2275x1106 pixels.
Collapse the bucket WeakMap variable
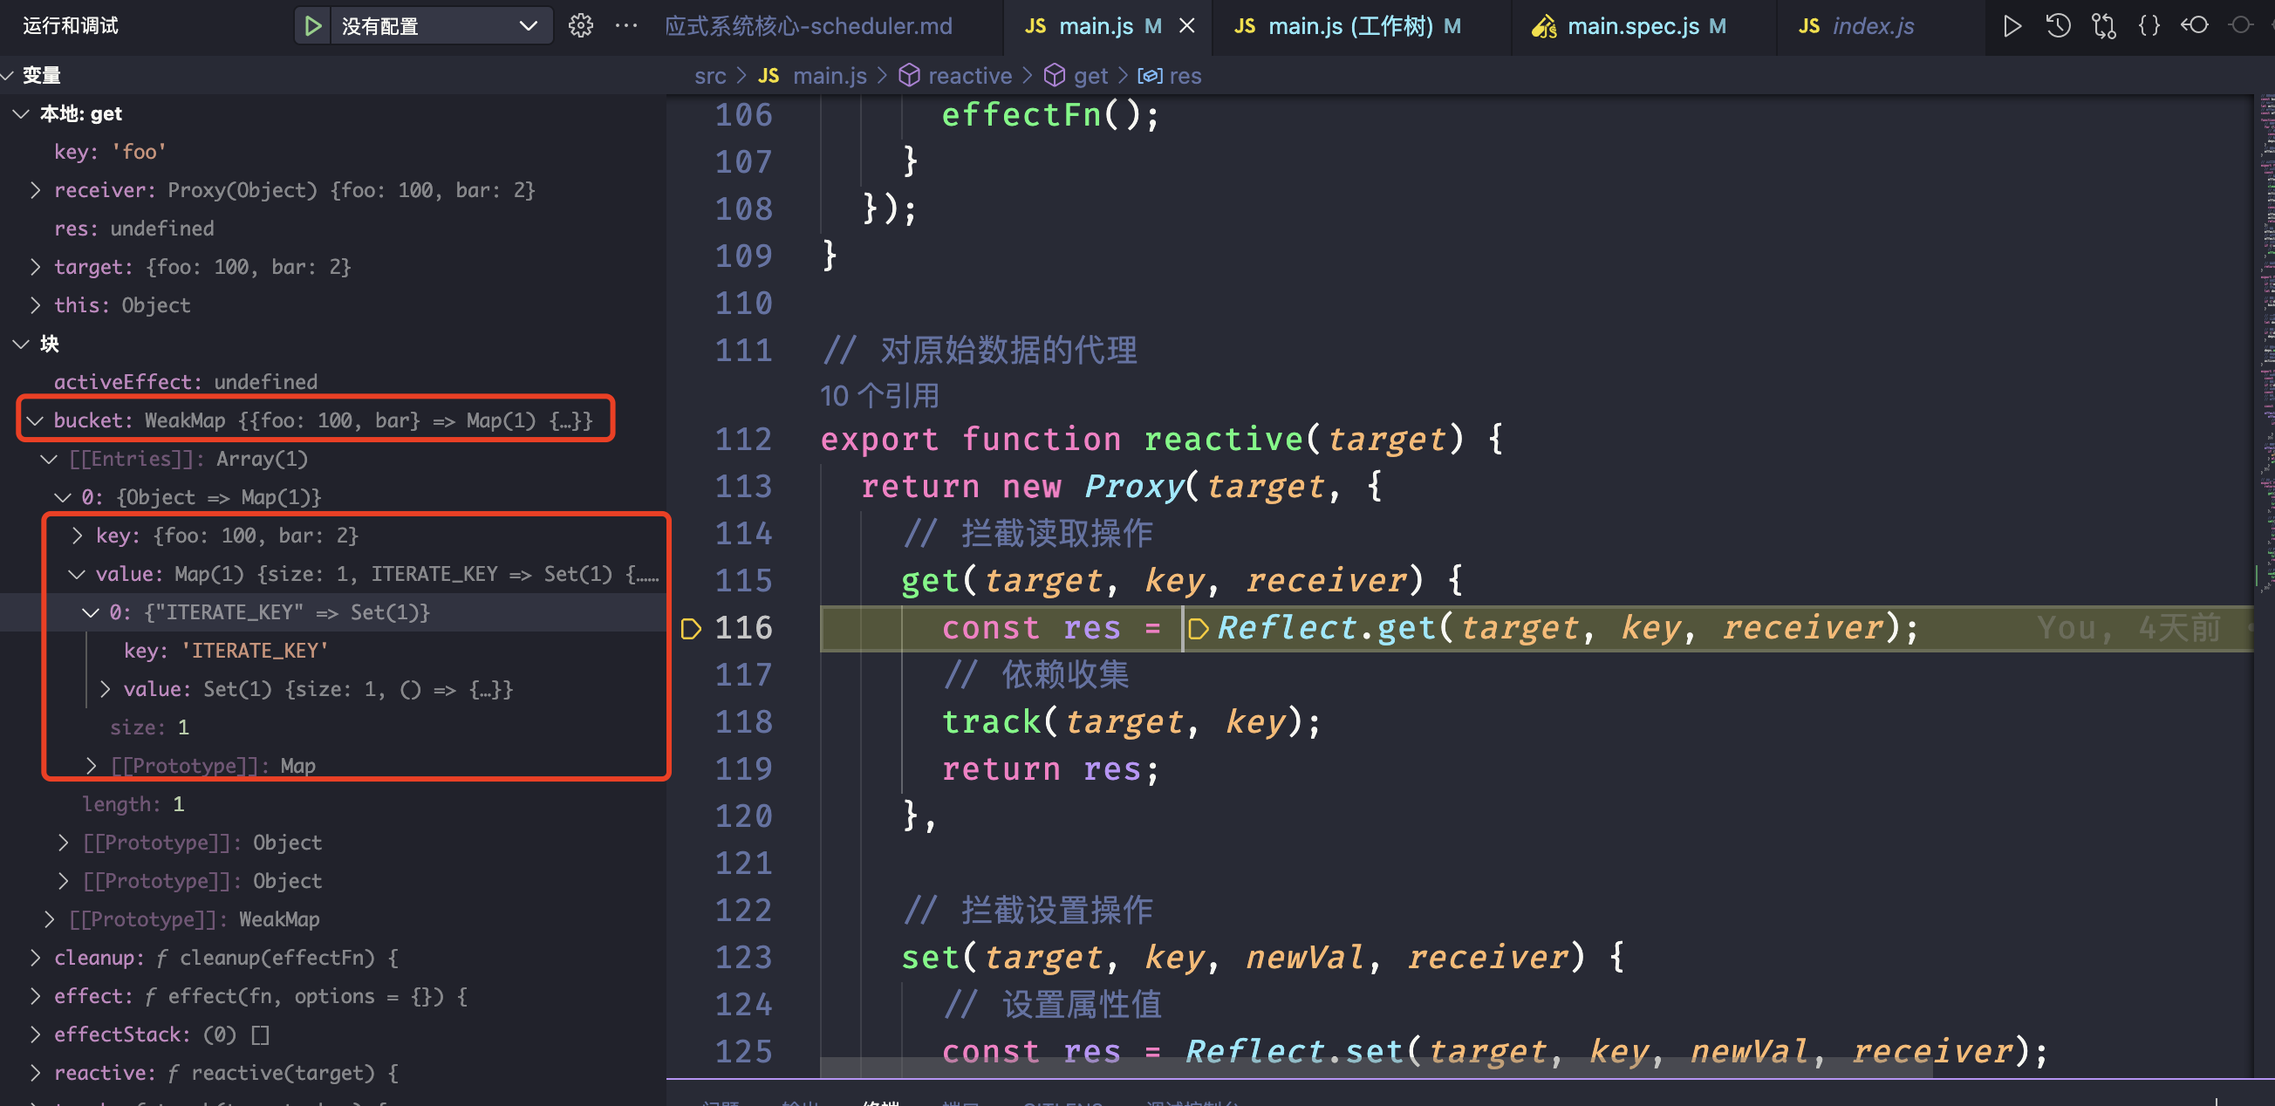[34, 420]
